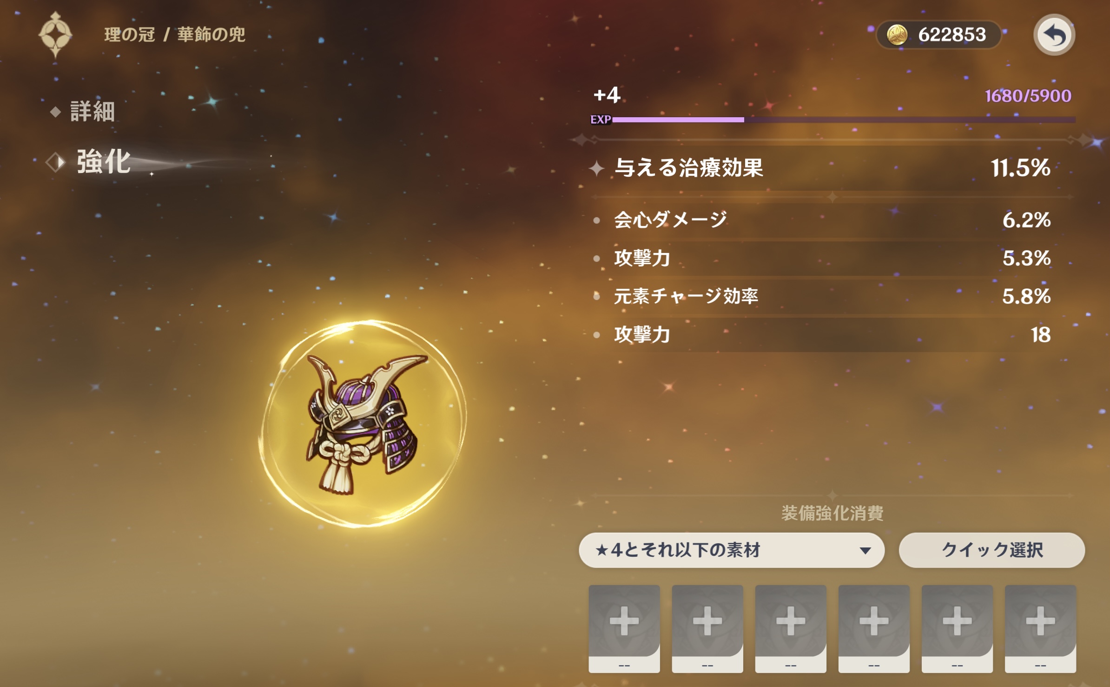Viewport: 1110px width, 687px height.
Task: Select the 強化 tab
Action: [103, 162]
